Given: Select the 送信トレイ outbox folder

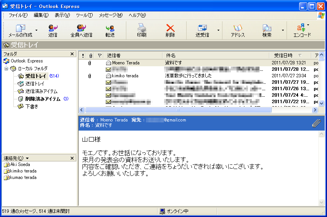Looking at the screenshot, I should coord(35,84).
